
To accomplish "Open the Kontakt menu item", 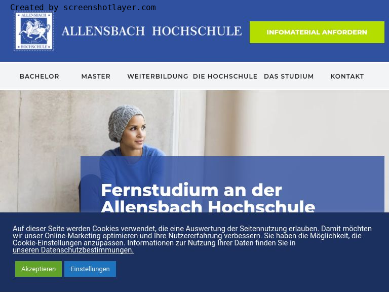I will 347,76.
